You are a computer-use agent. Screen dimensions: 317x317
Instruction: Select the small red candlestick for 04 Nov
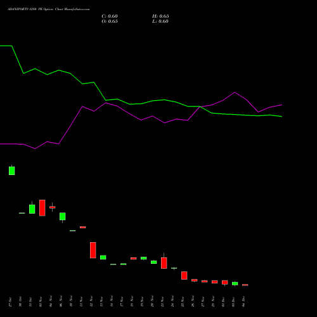pos(53,207)
